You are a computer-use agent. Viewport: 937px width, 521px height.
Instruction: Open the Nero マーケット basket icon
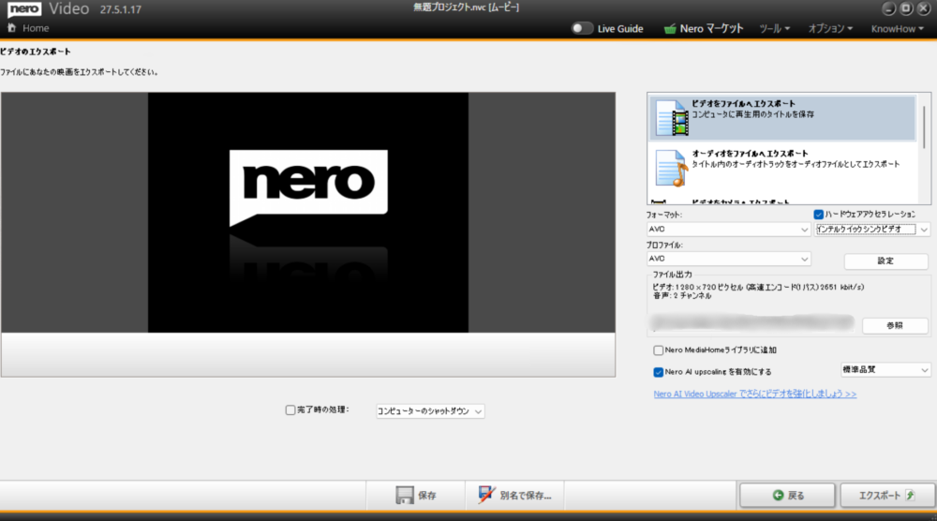point(670,29)
